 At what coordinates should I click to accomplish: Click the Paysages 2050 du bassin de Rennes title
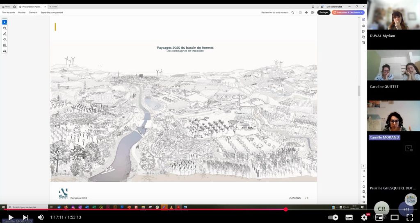point(185,47)
